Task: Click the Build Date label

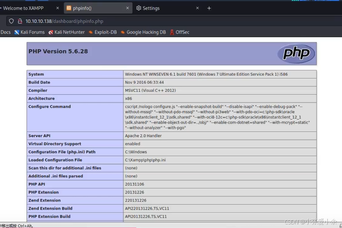Action: (x=39, y=82)
